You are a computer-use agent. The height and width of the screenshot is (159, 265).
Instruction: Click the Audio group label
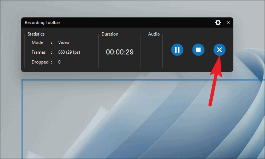[x=154, y=34]
